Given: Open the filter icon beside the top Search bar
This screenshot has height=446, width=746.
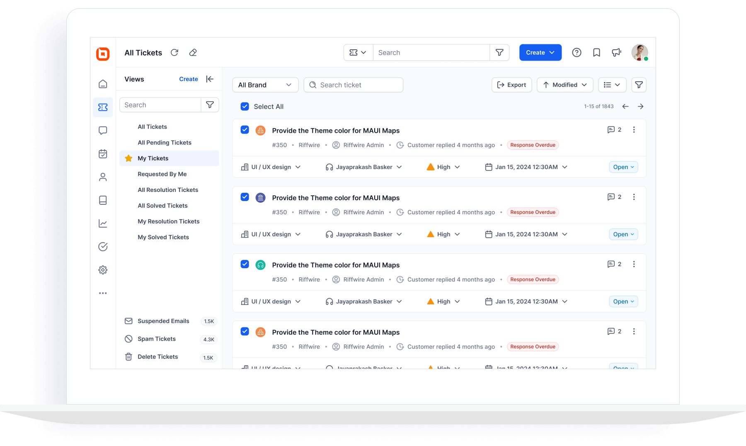Looking at the screenshot, I should (x=499, y=53).
